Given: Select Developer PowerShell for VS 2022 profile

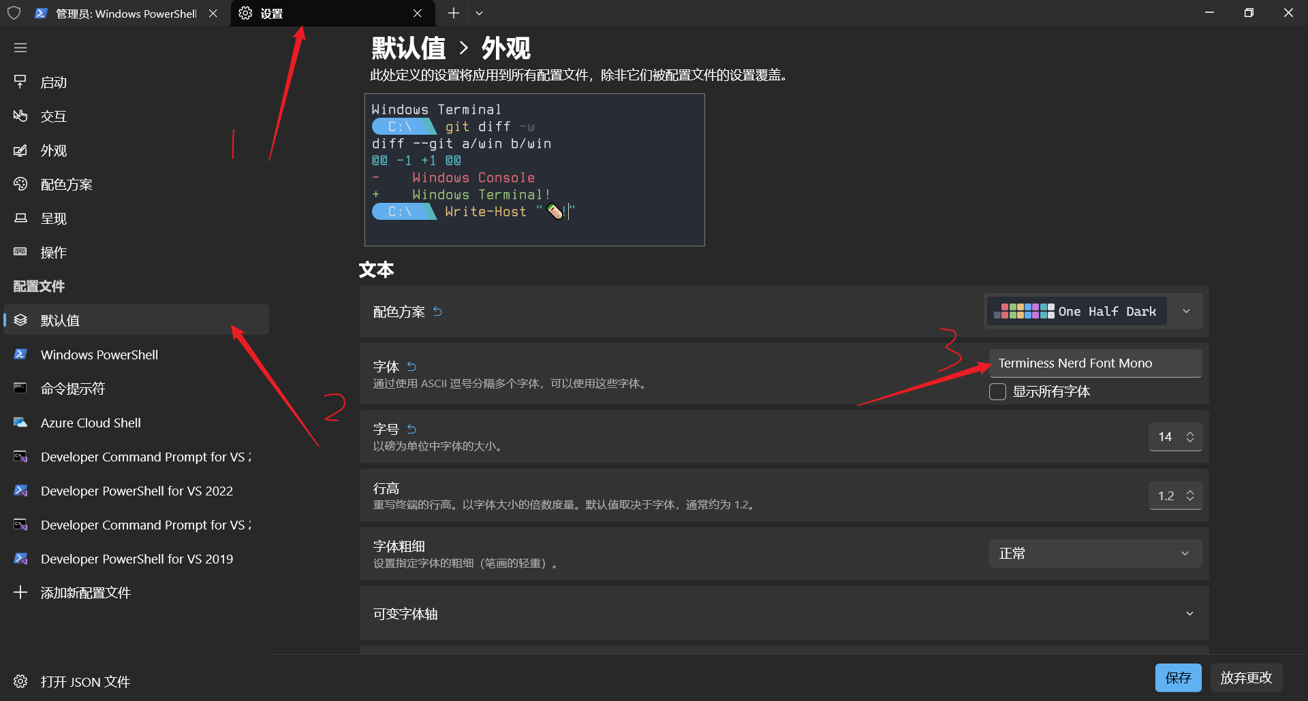Looking at the screenshot, I should pos(136,491).
